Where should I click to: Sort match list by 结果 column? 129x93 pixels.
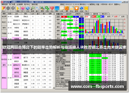(x=50, y=14)
